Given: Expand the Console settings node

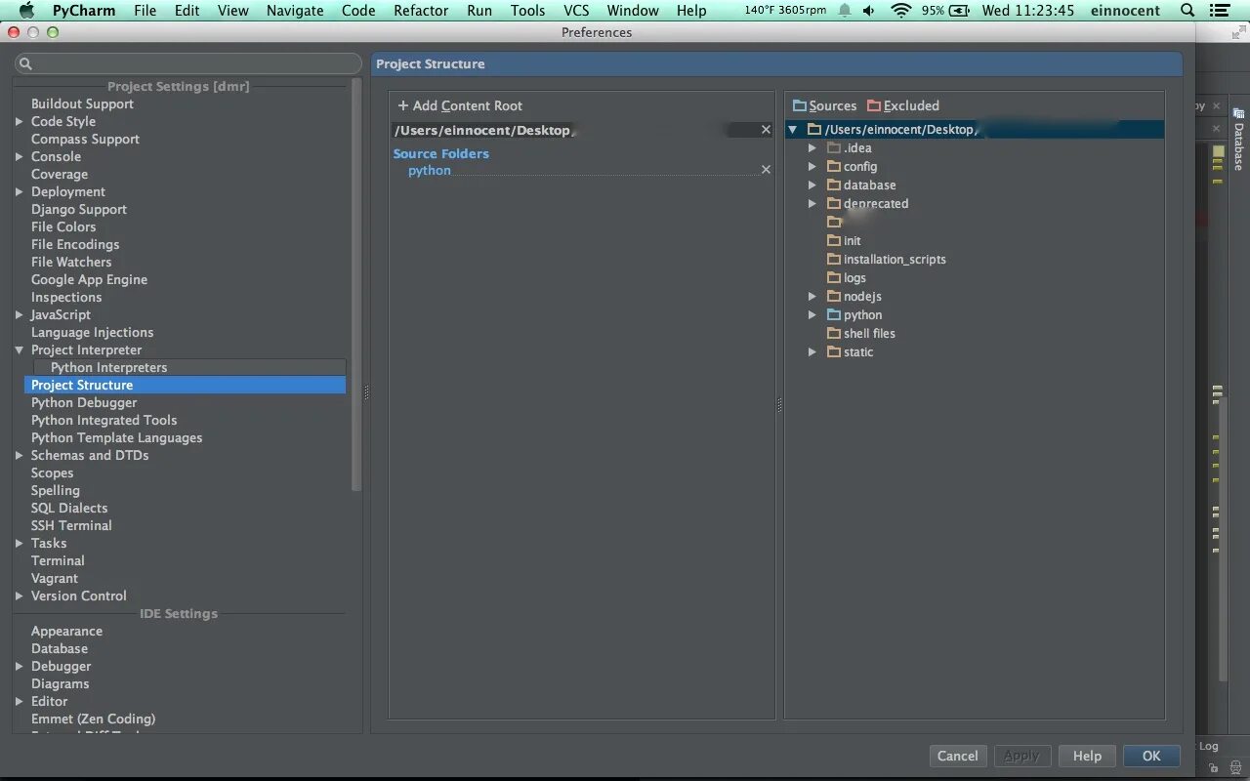Looking at the screenshot, I should point(19,156).
